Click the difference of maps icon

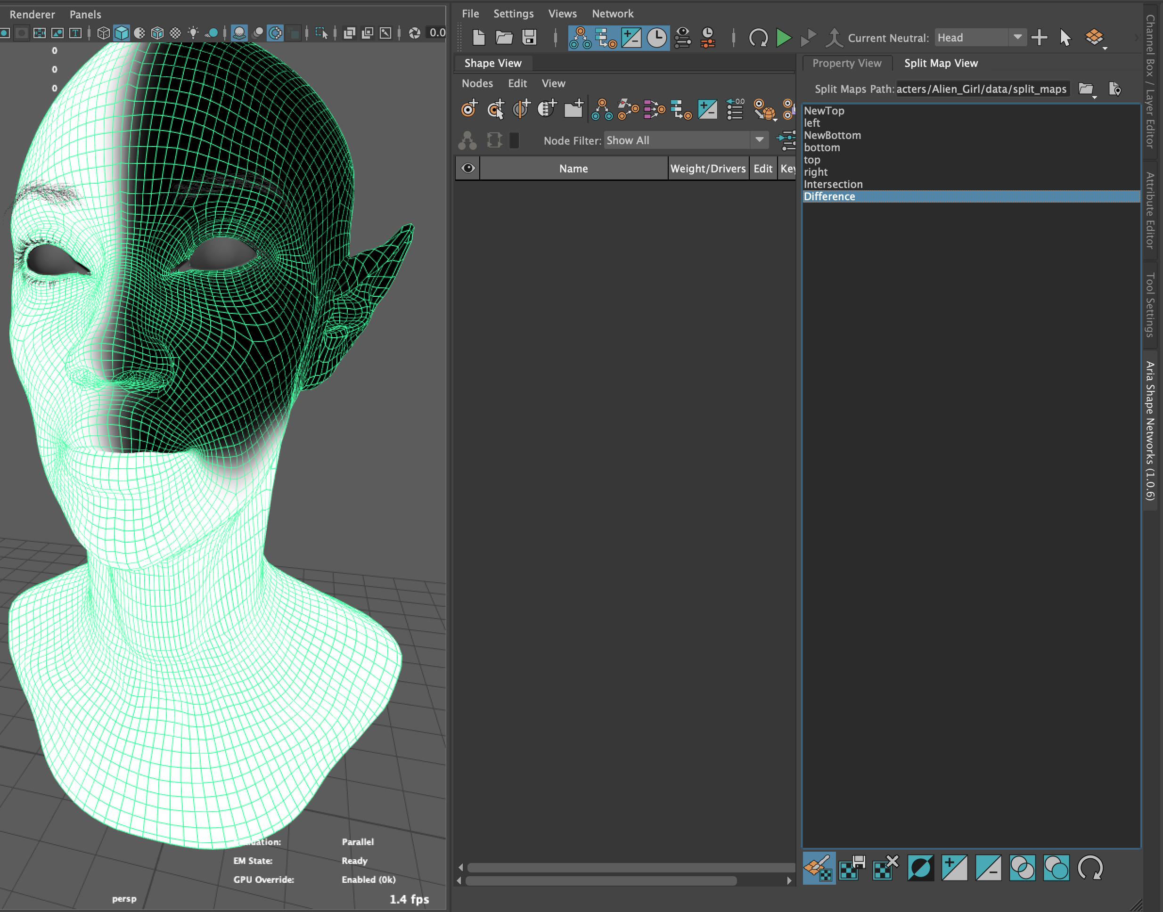click(1056, 868)
